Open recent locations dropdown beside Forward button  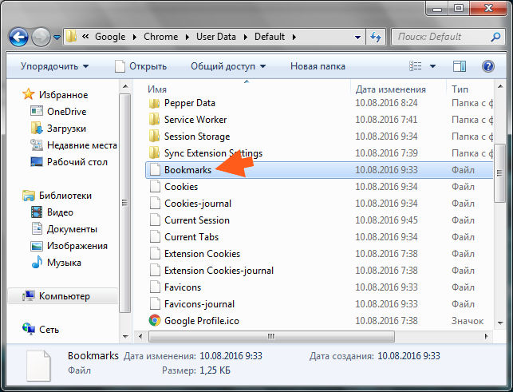point(57,38)
